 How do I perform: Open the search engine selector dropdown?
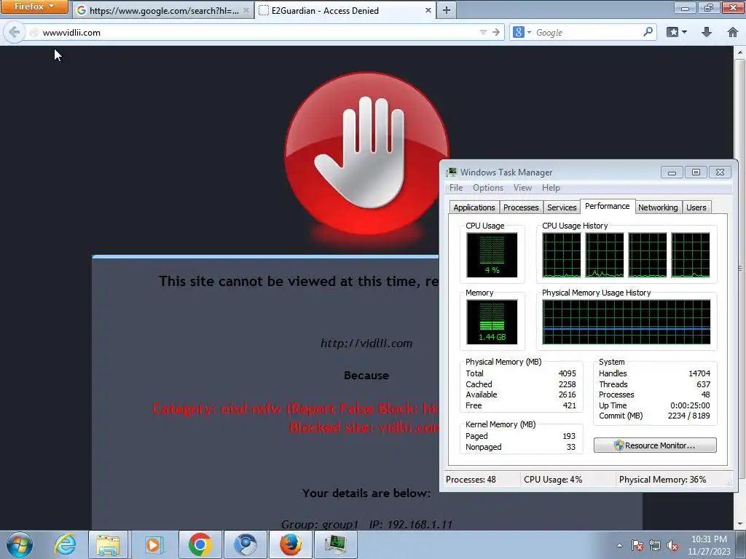coord(522,32)
